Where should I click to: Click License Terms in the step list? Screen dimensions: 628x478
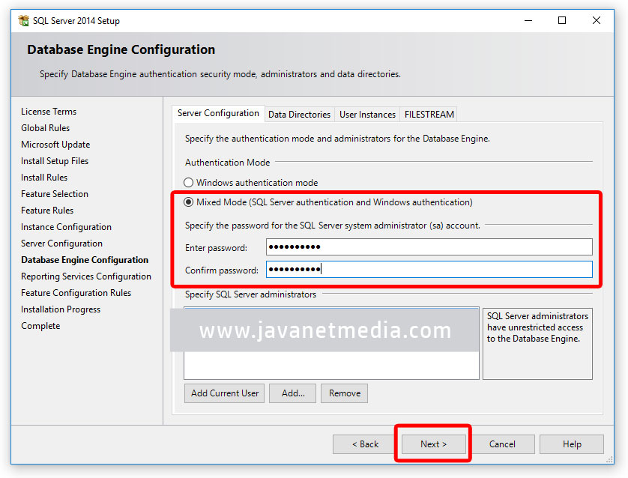tap(49, 112)
